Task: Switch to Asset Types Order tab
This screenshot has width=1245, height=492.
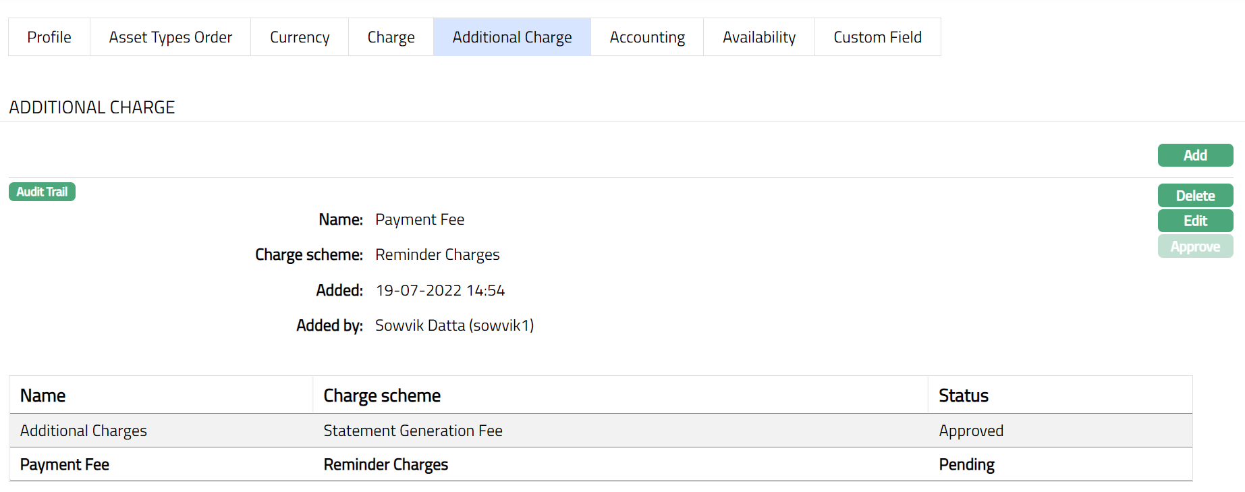Action: click(170, 37)
